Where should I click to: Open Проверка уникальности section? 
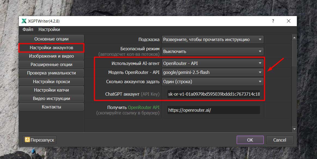51,73
